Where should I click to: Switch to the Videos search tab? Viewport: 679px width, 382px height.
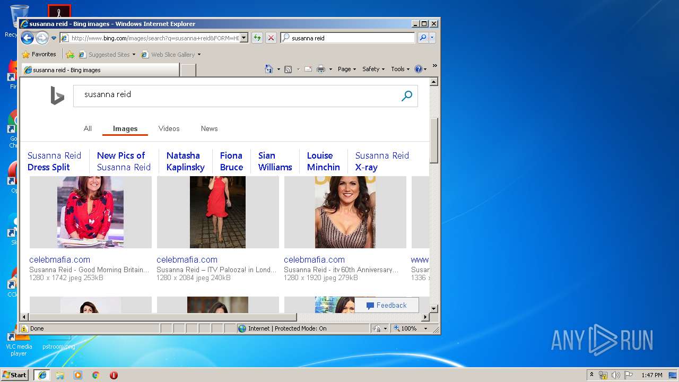coord(169,128)
